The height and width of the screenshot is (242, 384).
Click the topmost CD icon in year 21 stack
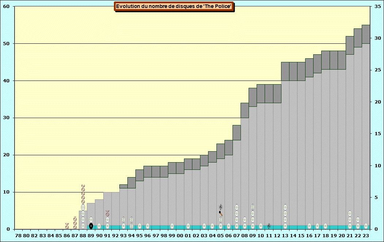click(350, 214)
